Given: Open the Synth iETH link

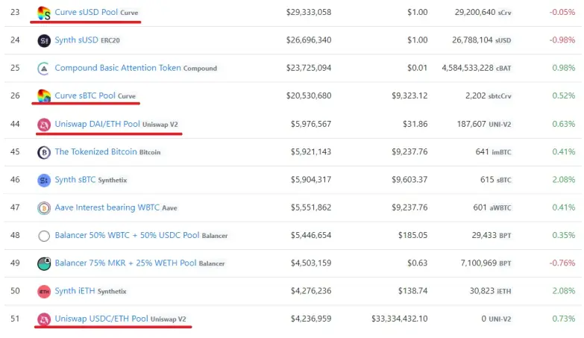Looking at the screenshot, I should (75, 291).
